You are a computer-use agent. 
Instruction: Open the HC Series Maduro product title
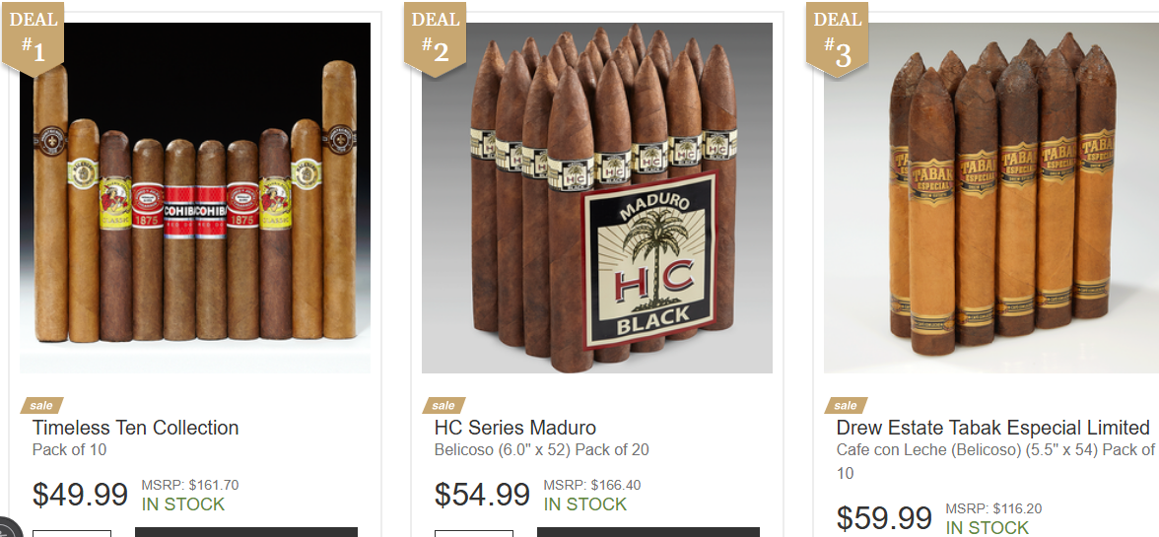(x=515, y=428)
